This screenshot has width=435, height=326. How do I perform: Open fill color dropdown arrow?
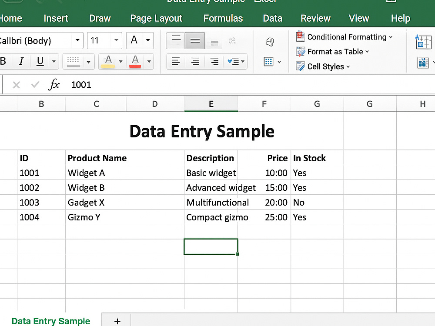tap(120, 61)
